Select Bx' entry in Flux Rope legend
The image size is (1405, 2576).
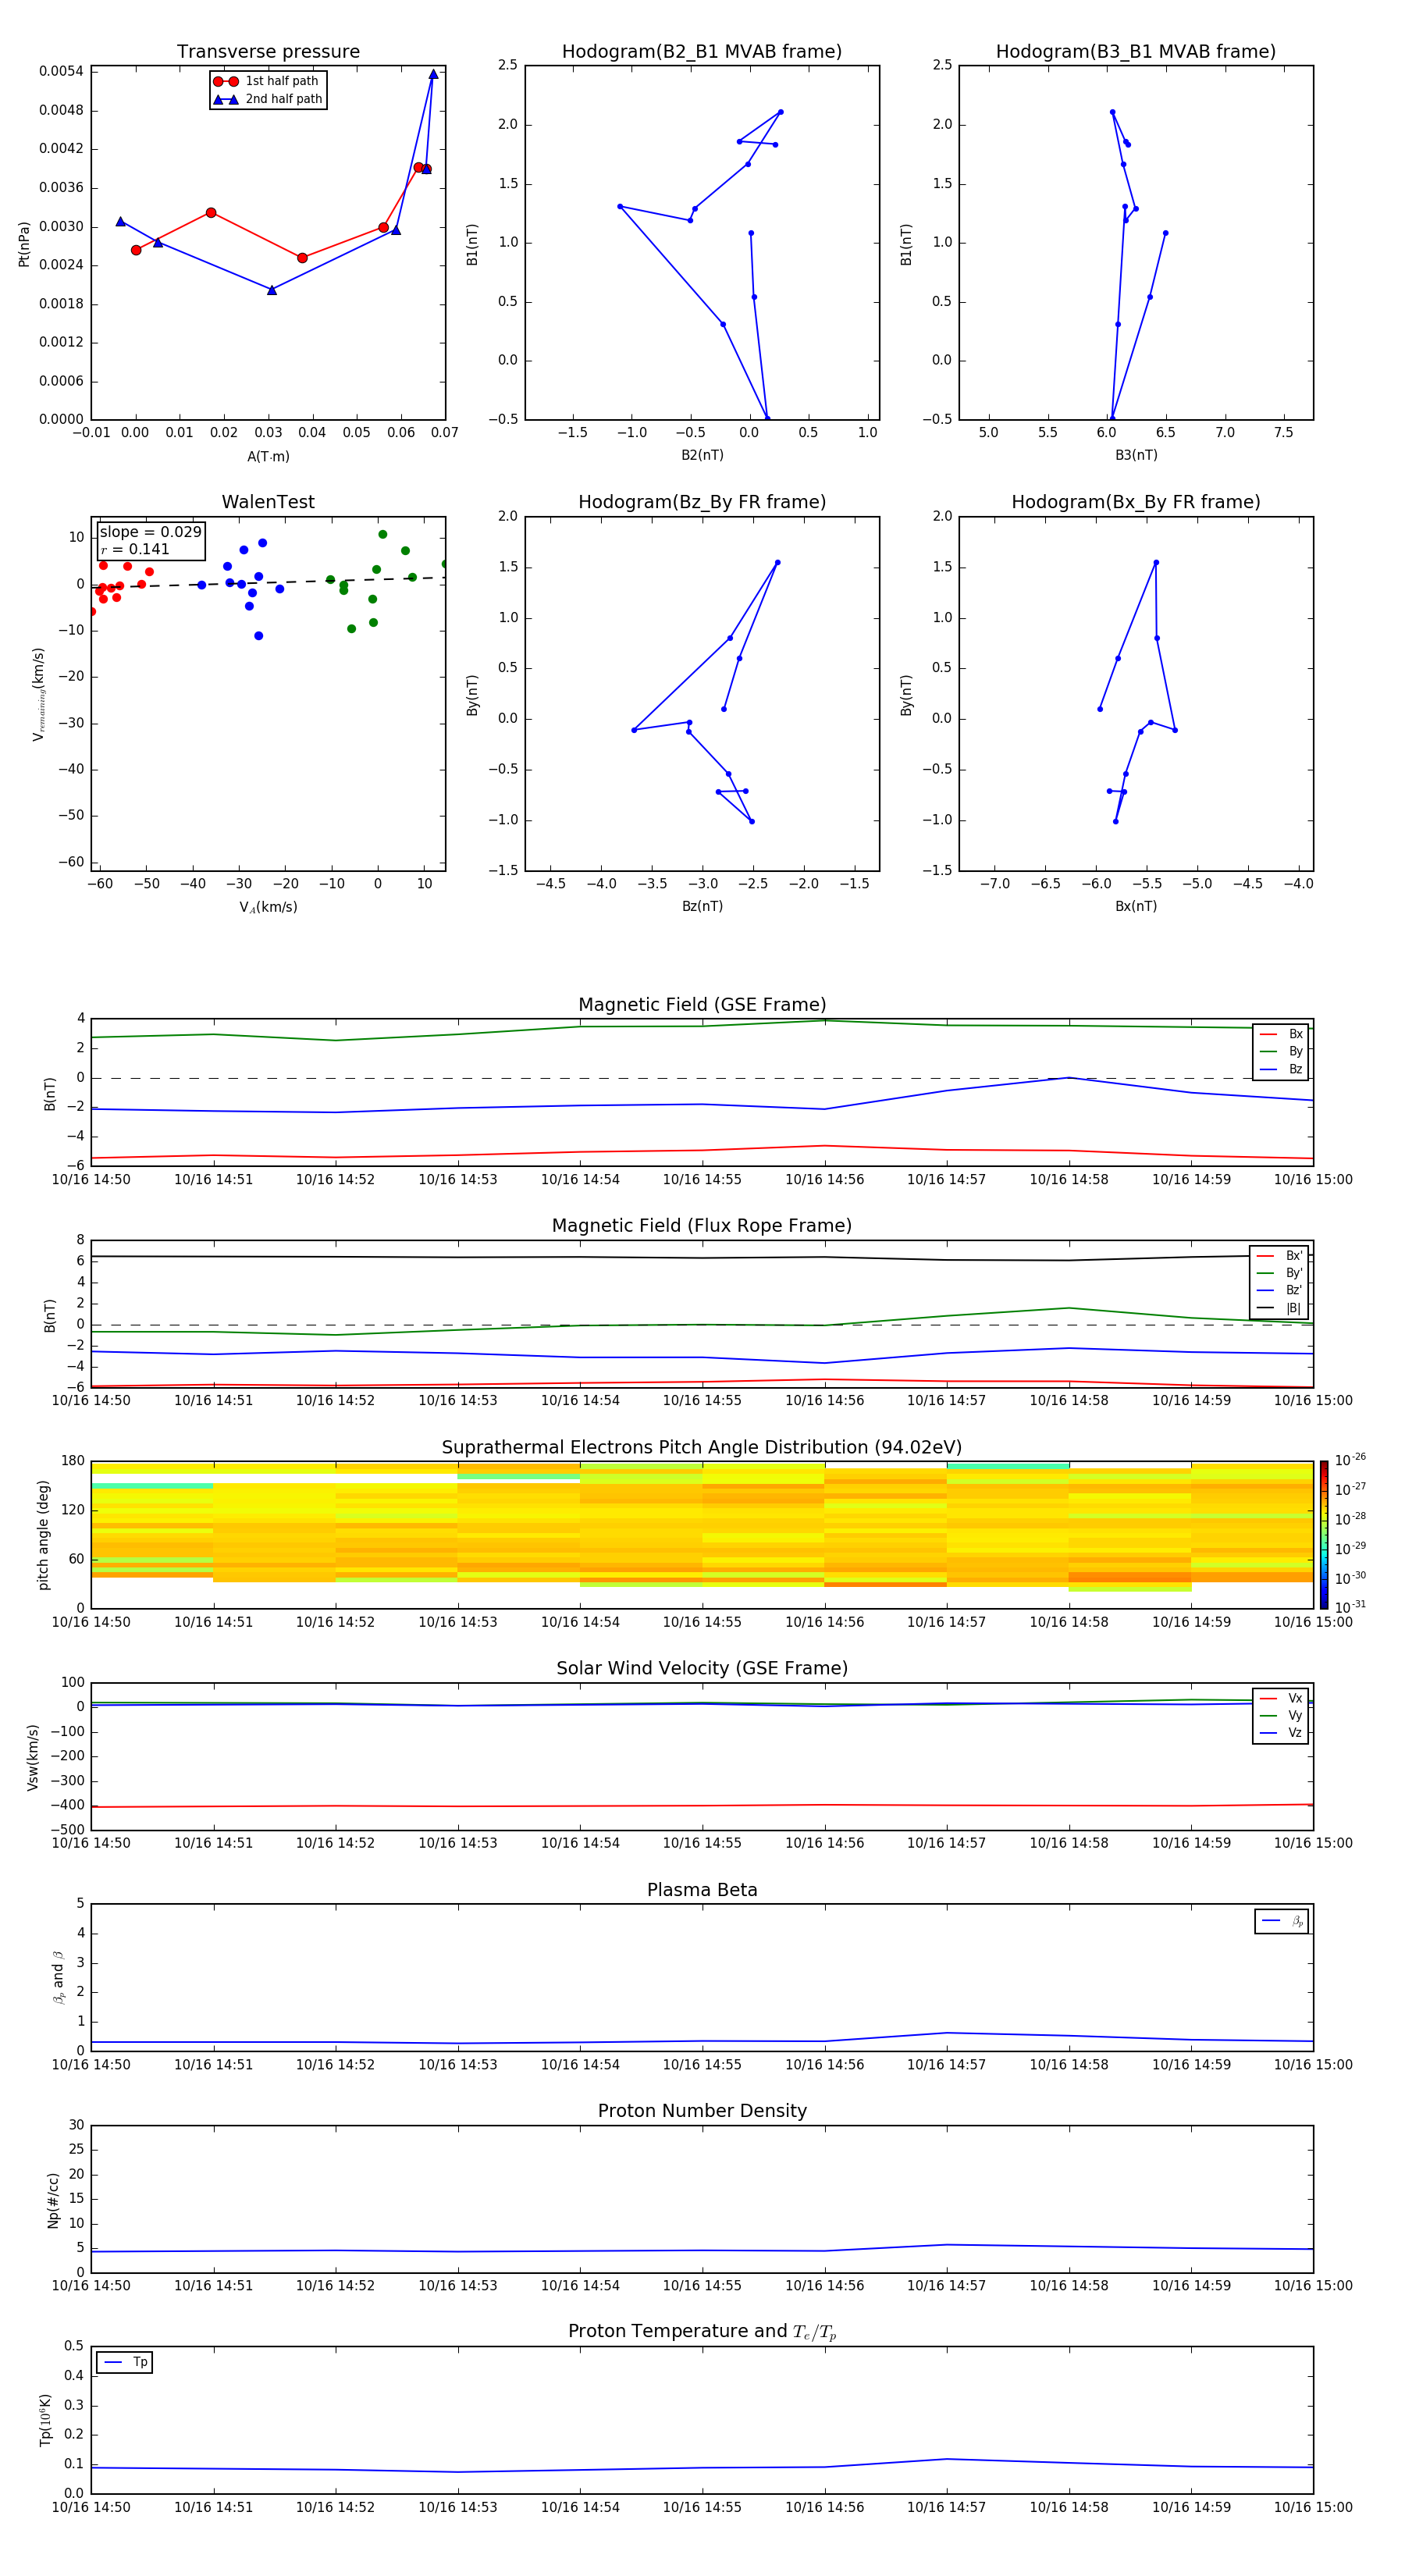point(1279,1256)
